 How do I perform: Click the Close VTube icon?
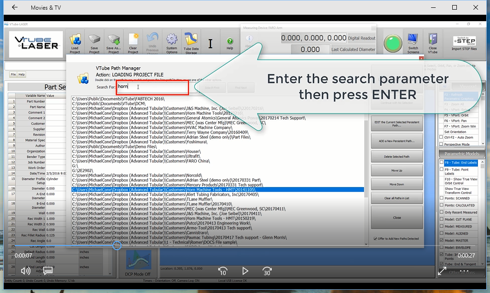(433, 43)
